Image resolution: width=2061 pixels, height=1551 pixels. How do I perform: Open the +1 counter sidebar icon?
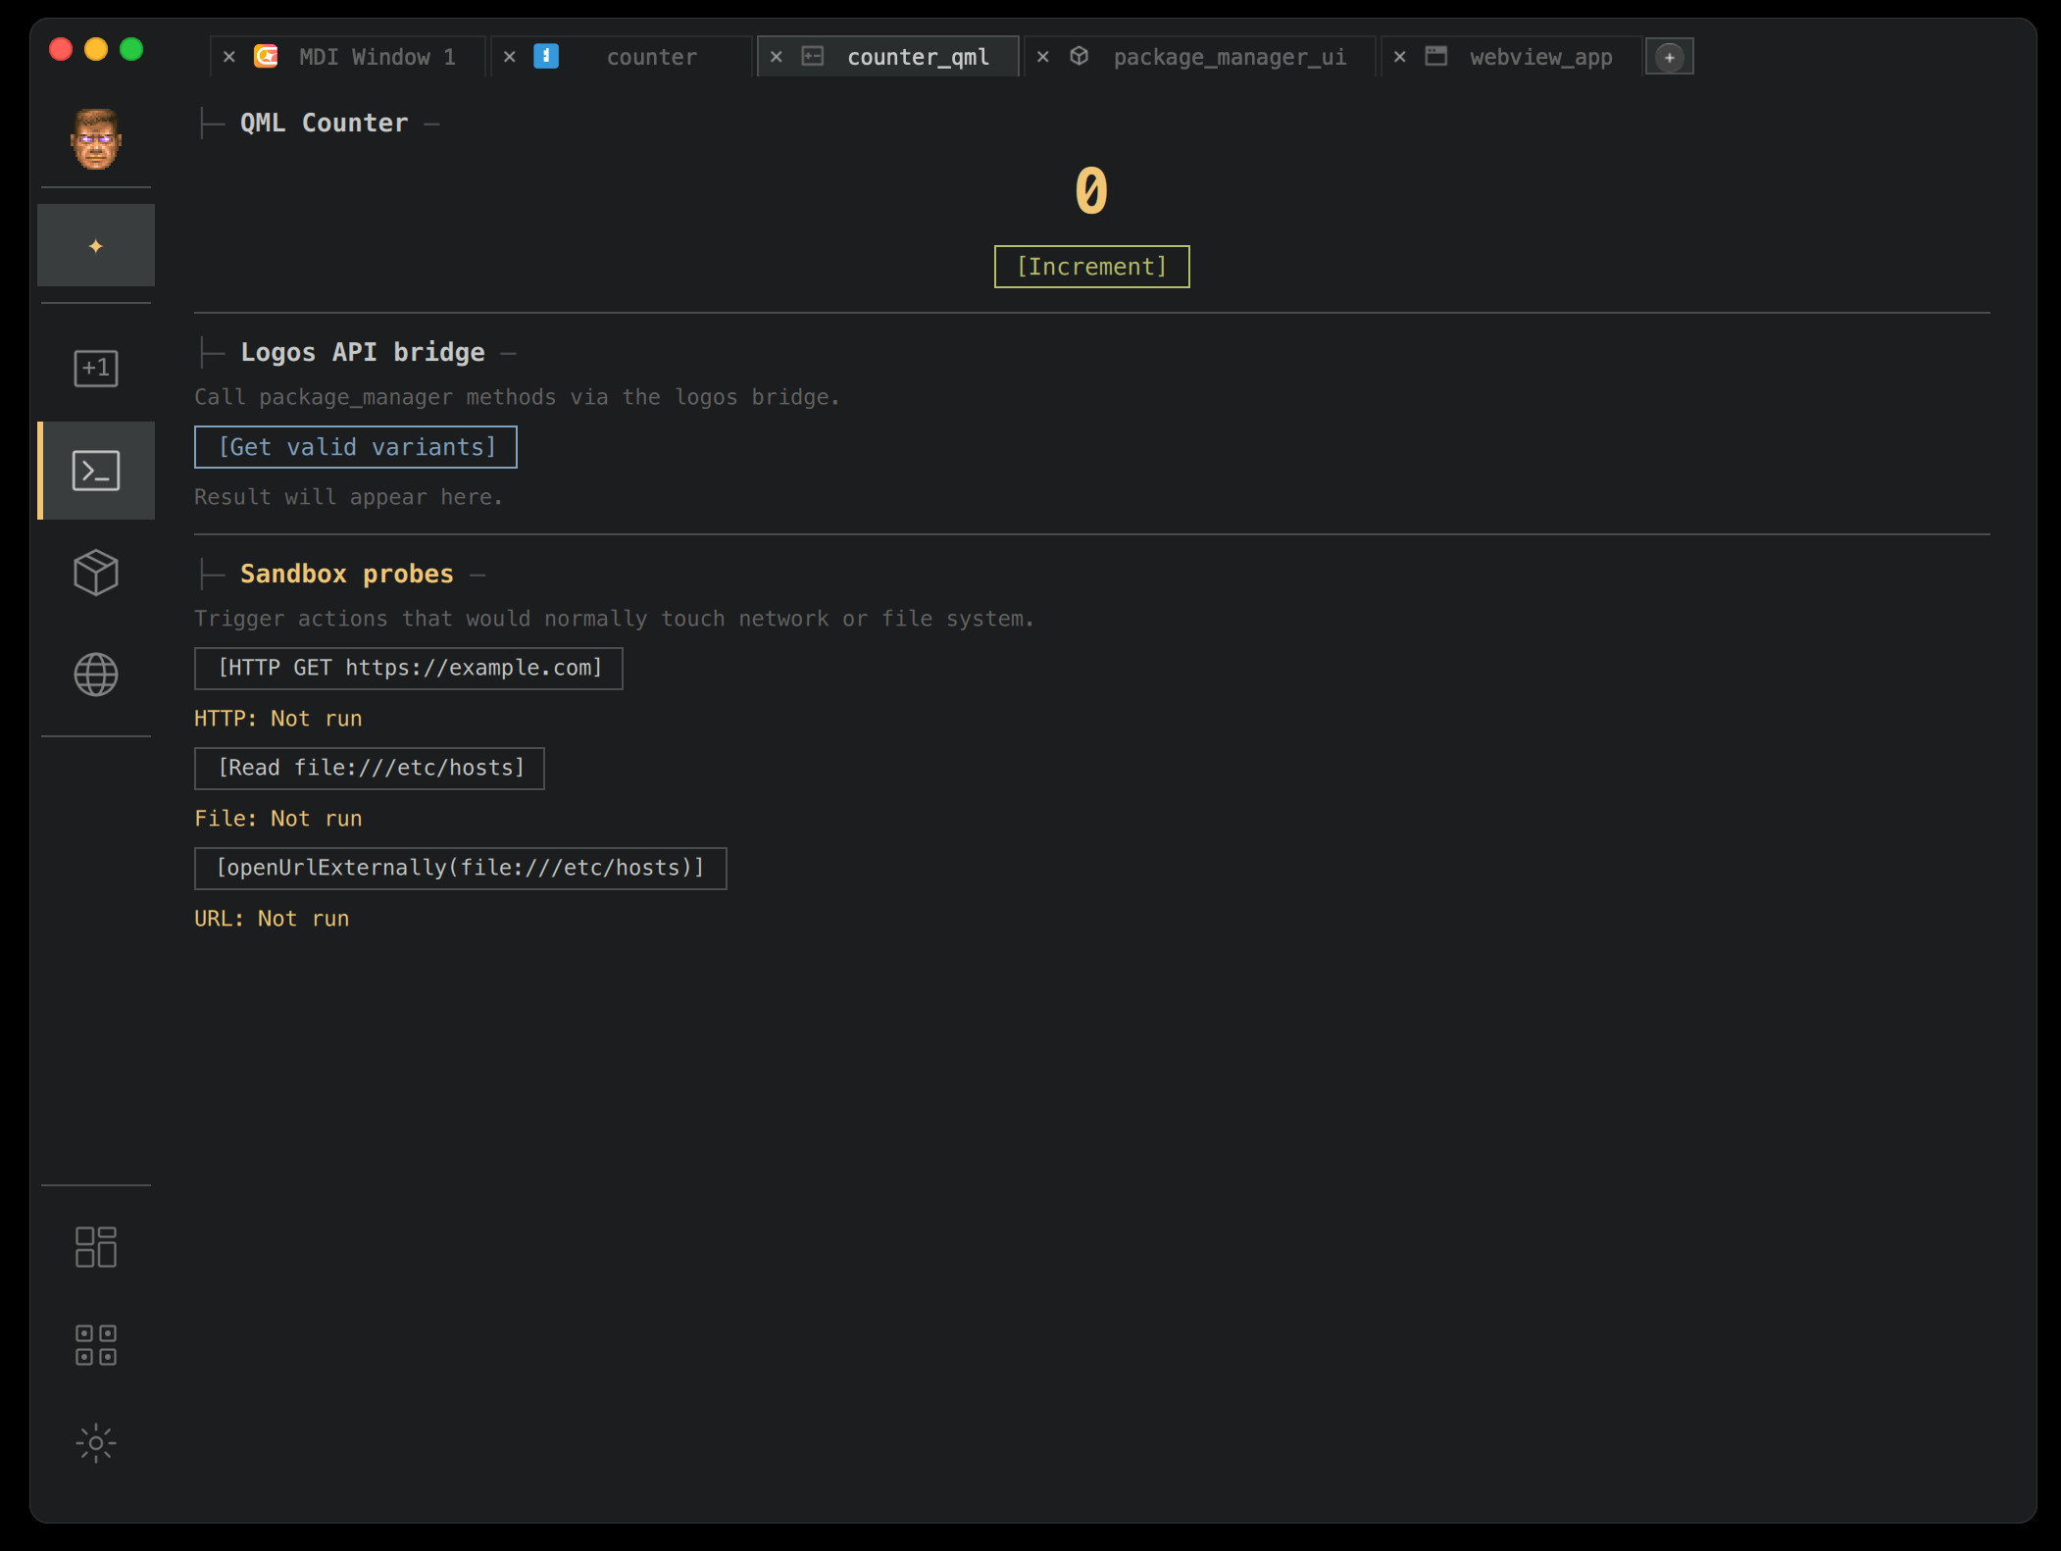95,369
